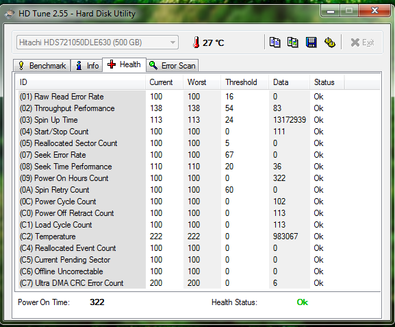Click the Power Cycle Count data value 102

279,202
